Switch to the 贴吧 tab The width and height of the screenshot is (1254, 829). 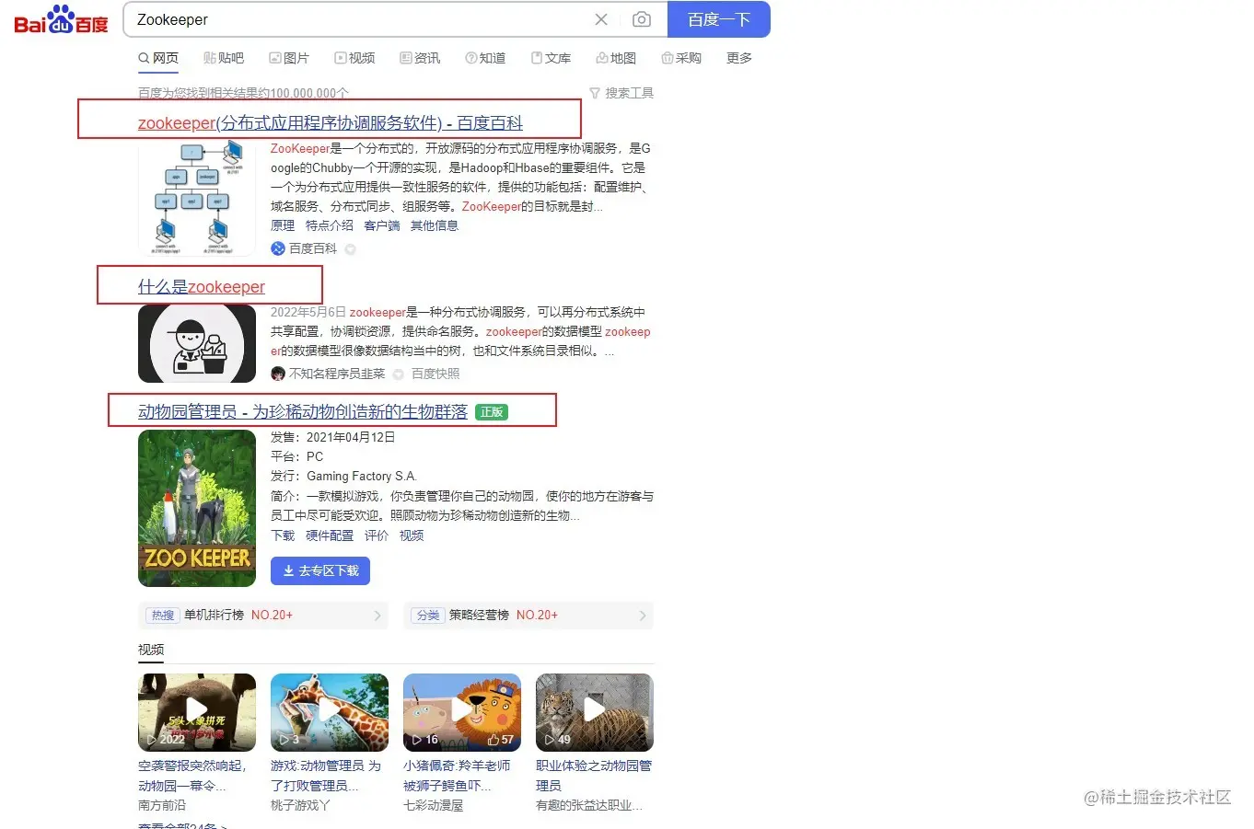223,57
